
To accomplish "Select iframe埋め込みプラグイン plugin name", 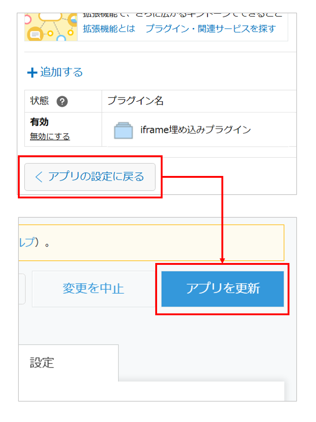I will click(196, 130).
